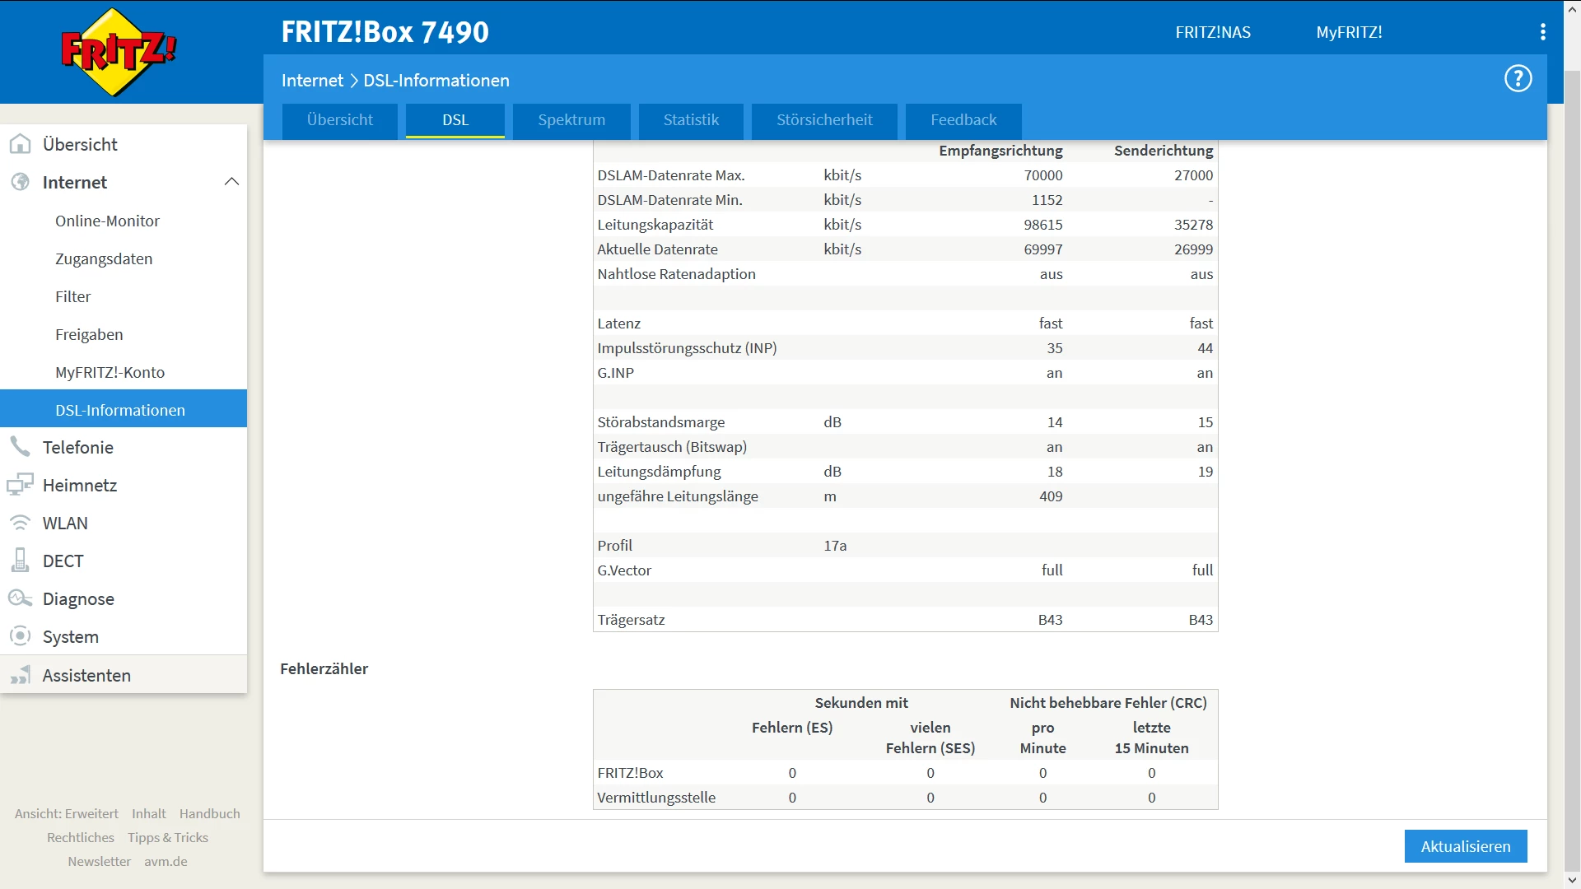Click the FRITZ! logo
Viewport: 1581px width, 889px height.
coord(118,52)
